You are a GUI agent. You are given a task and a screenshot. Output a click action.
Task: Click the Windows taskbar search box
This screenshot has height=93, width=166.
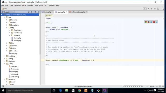(28, 90)
